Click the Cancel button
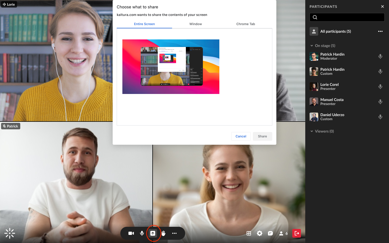Screen dimensions: 389x243 point(241,136)
